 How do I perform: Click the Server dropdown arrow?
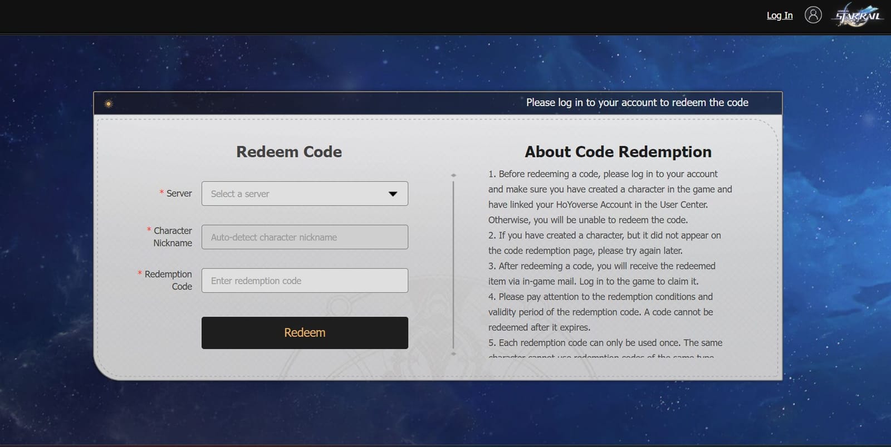pos(393,194)
